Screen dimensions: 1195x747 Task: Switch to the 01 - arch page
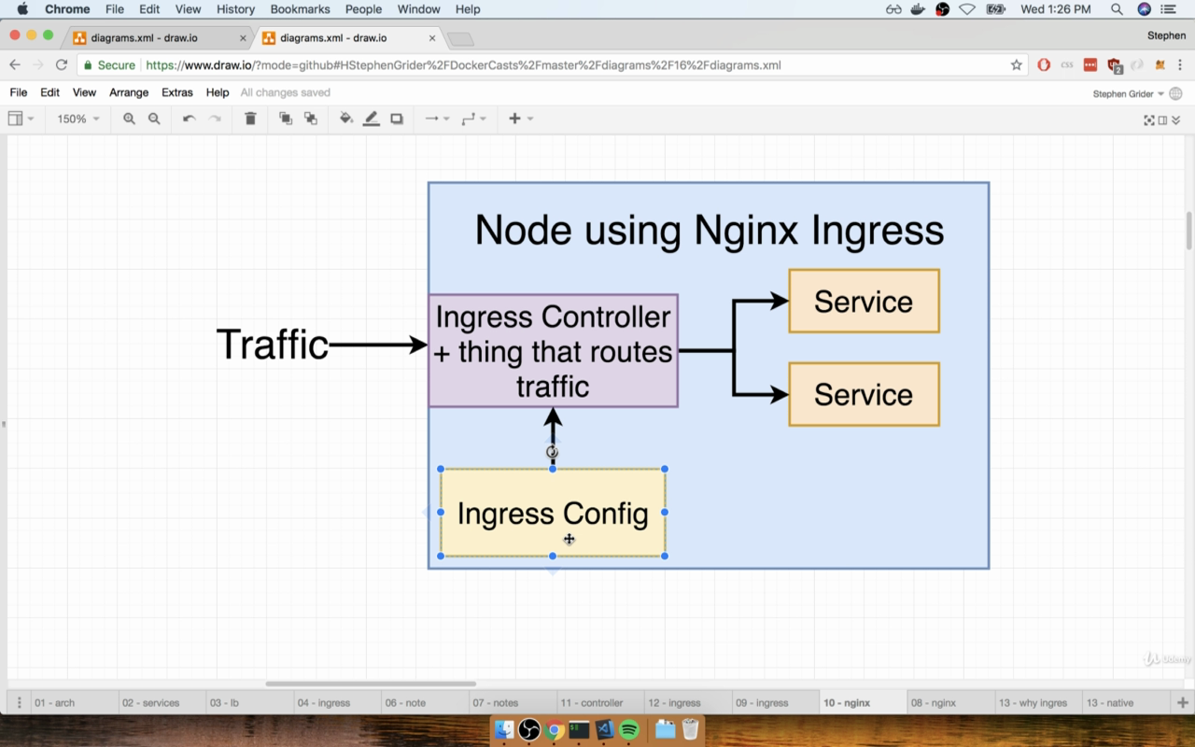coord(76,702)
